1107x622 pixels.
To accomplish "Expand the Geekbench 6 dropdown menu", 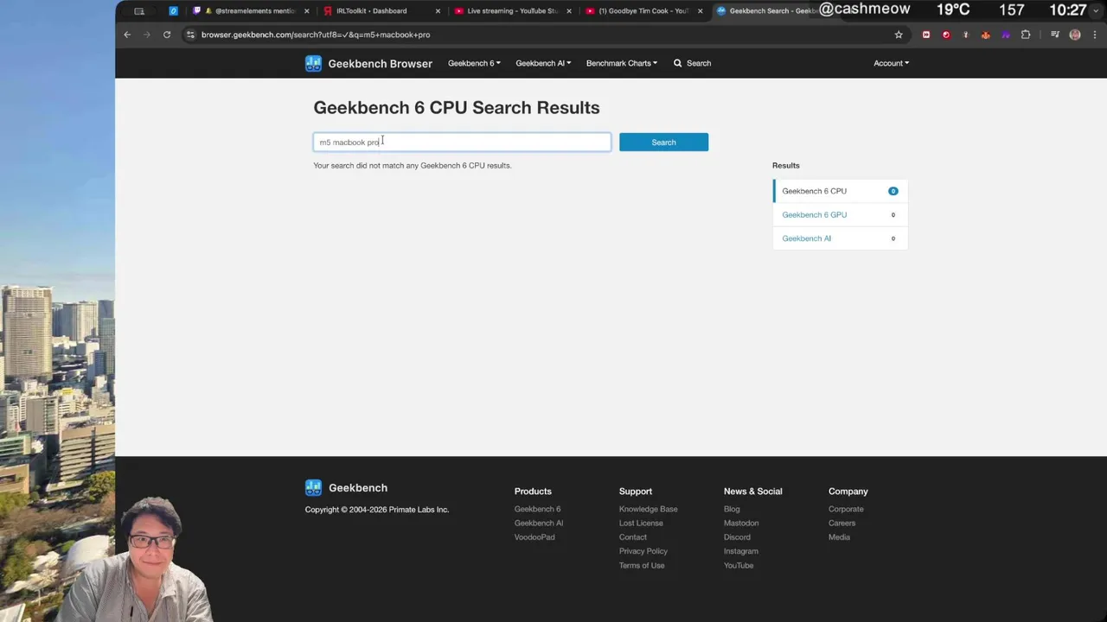I will pyautogui.click(x=474, y=63).
